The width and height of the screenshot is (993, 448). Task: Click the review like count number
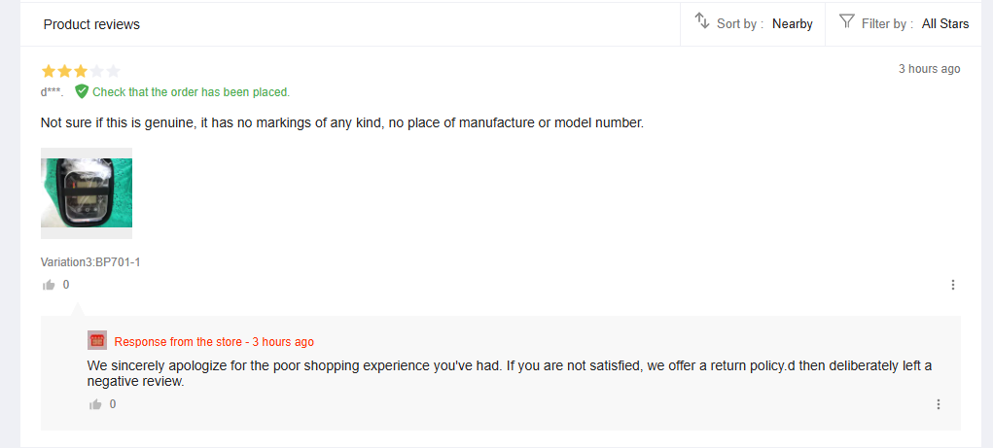pos(66,285)
